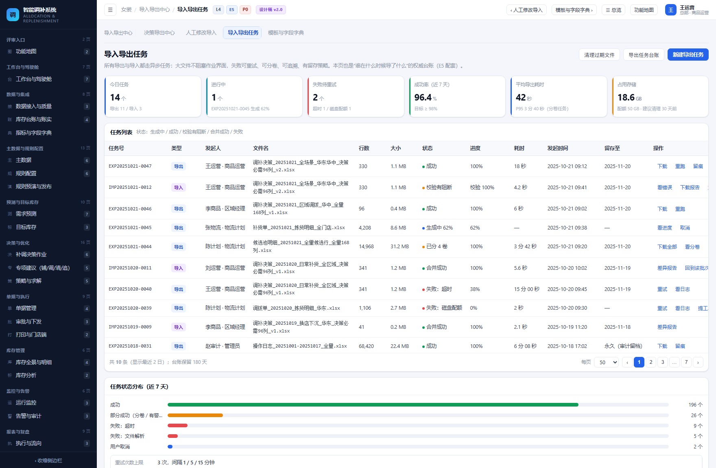Click 取消 for EXP20251021-0045
716x468 pixels.
point(685,228)
